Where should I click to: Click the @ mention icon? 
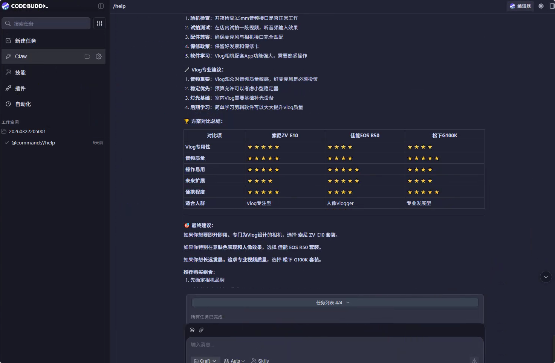pos(192,330)
